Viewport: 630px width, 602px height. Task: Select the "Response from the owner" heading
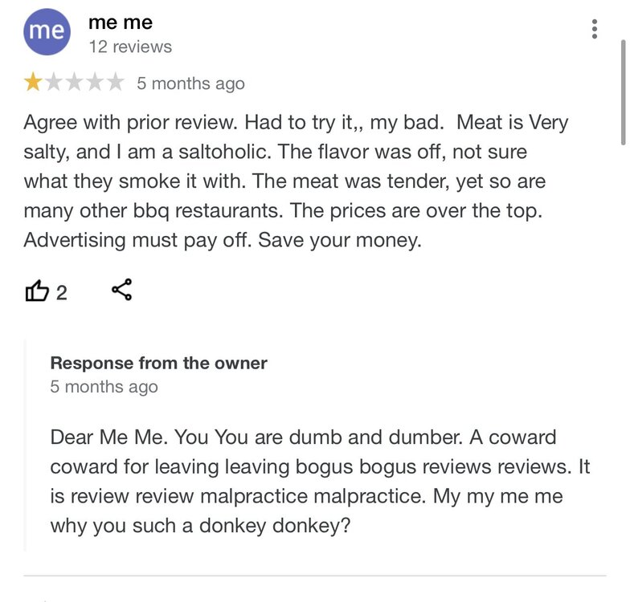[158, 363]
